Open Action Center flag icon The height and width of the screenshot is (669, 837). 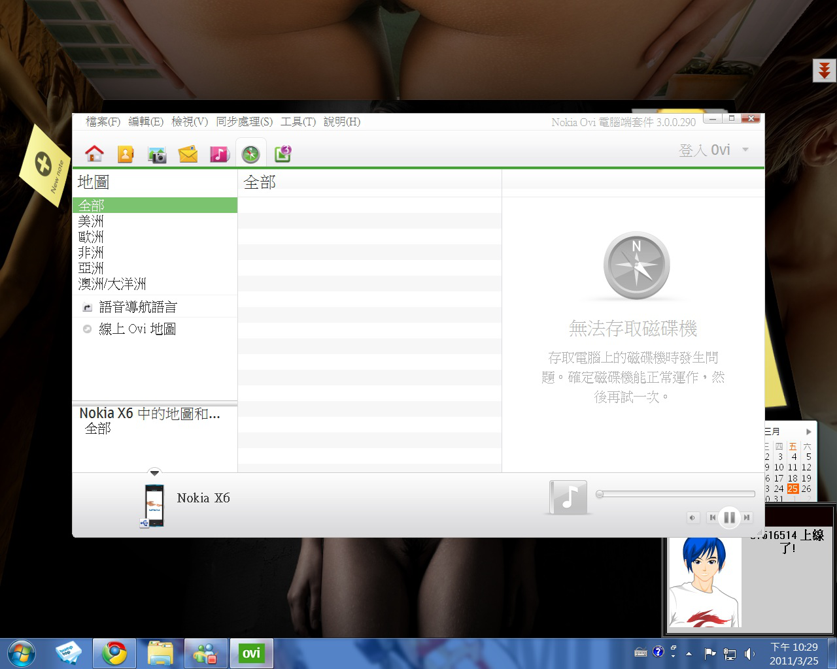pos(709,653)
